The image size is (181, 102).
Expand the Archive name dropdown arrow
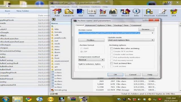(x=152, y=33)
